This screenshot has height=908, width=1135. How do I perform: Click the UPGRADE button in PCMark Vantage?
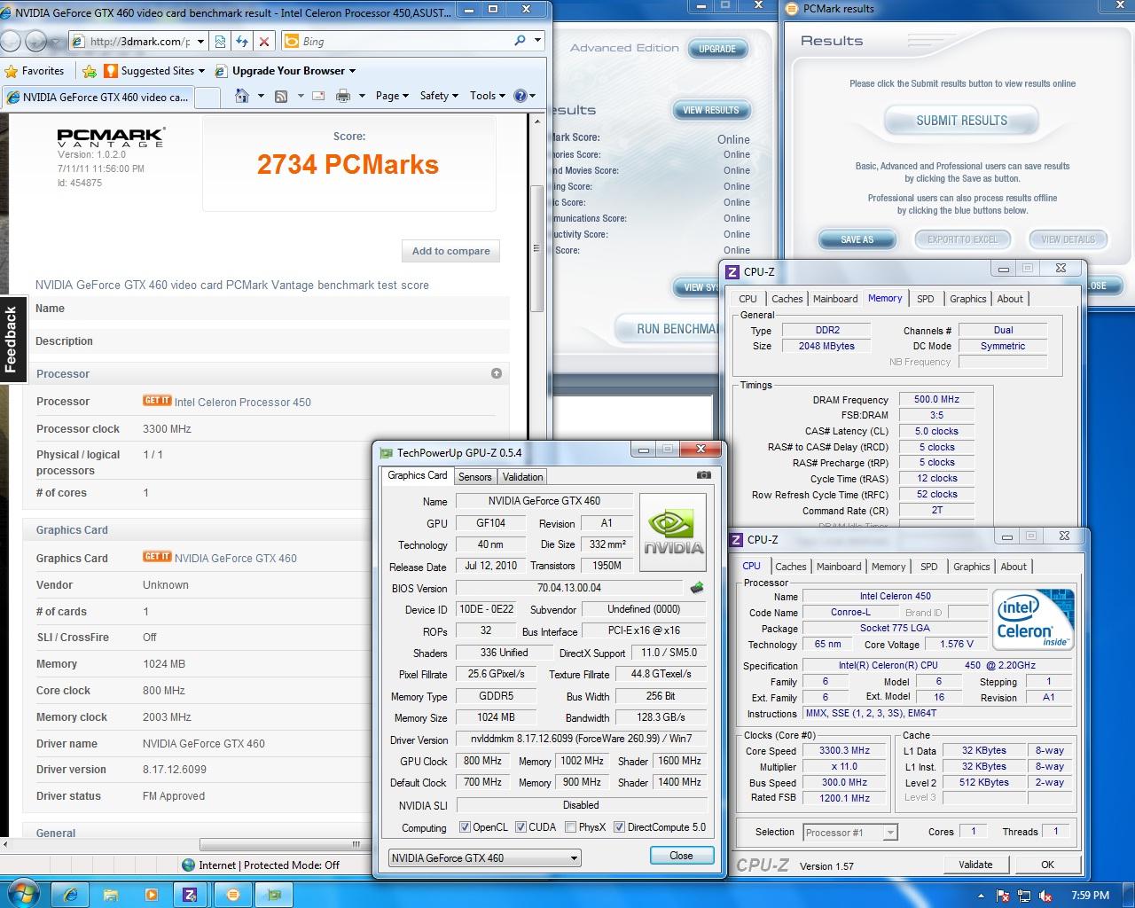point(716,49)
